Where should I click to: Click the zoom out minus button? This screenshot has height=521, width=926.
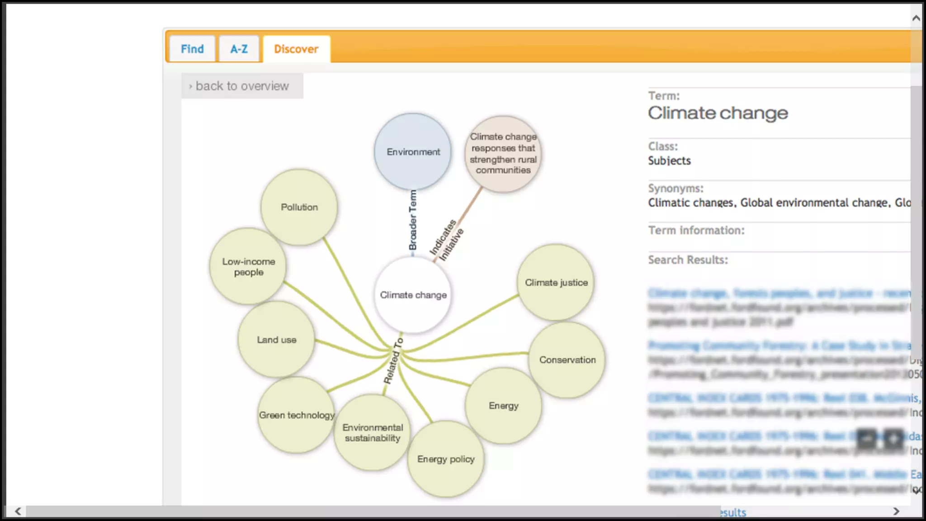pos(867,438)
